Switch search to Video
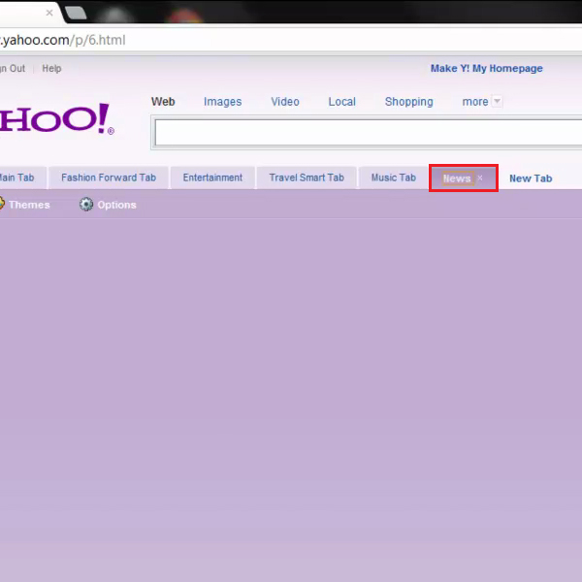The width and height of the screenshot is (582, 582). [284, 101]
